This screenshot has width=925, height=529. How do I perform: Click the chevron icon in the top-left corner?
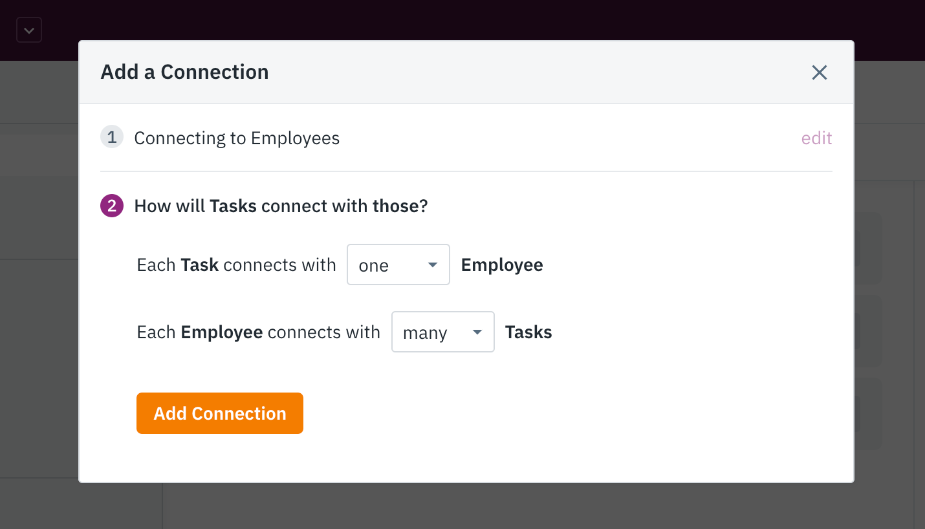point(28,29)
